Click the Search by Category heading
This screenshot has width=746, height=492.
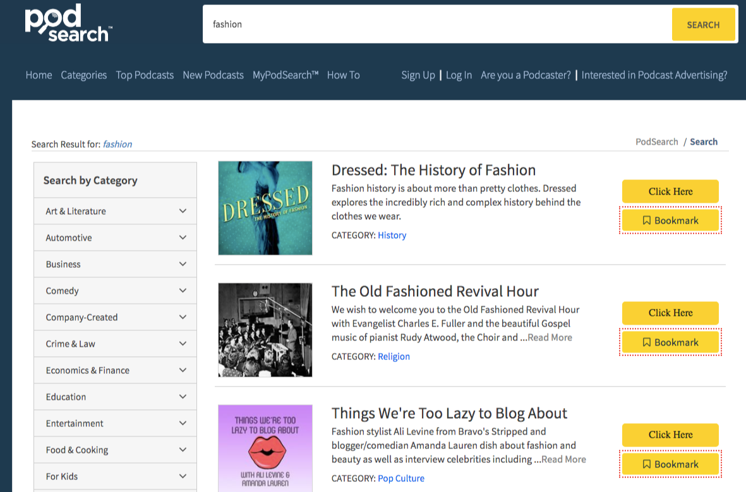point(90,181)
